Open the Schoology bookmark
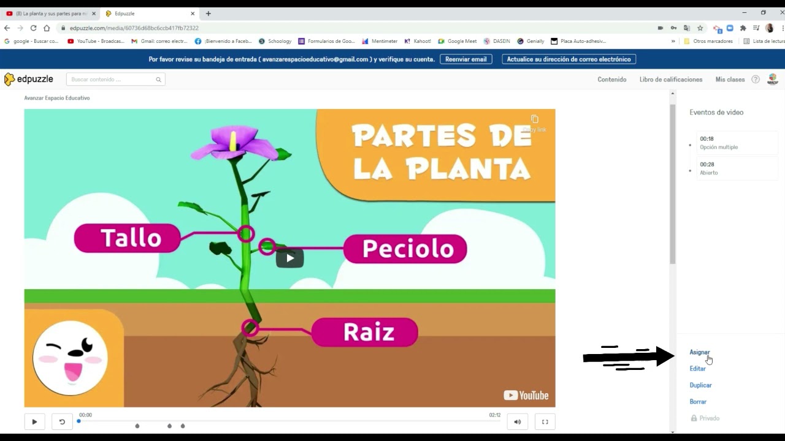Screen dimensions: 785x441 point(275,41)
